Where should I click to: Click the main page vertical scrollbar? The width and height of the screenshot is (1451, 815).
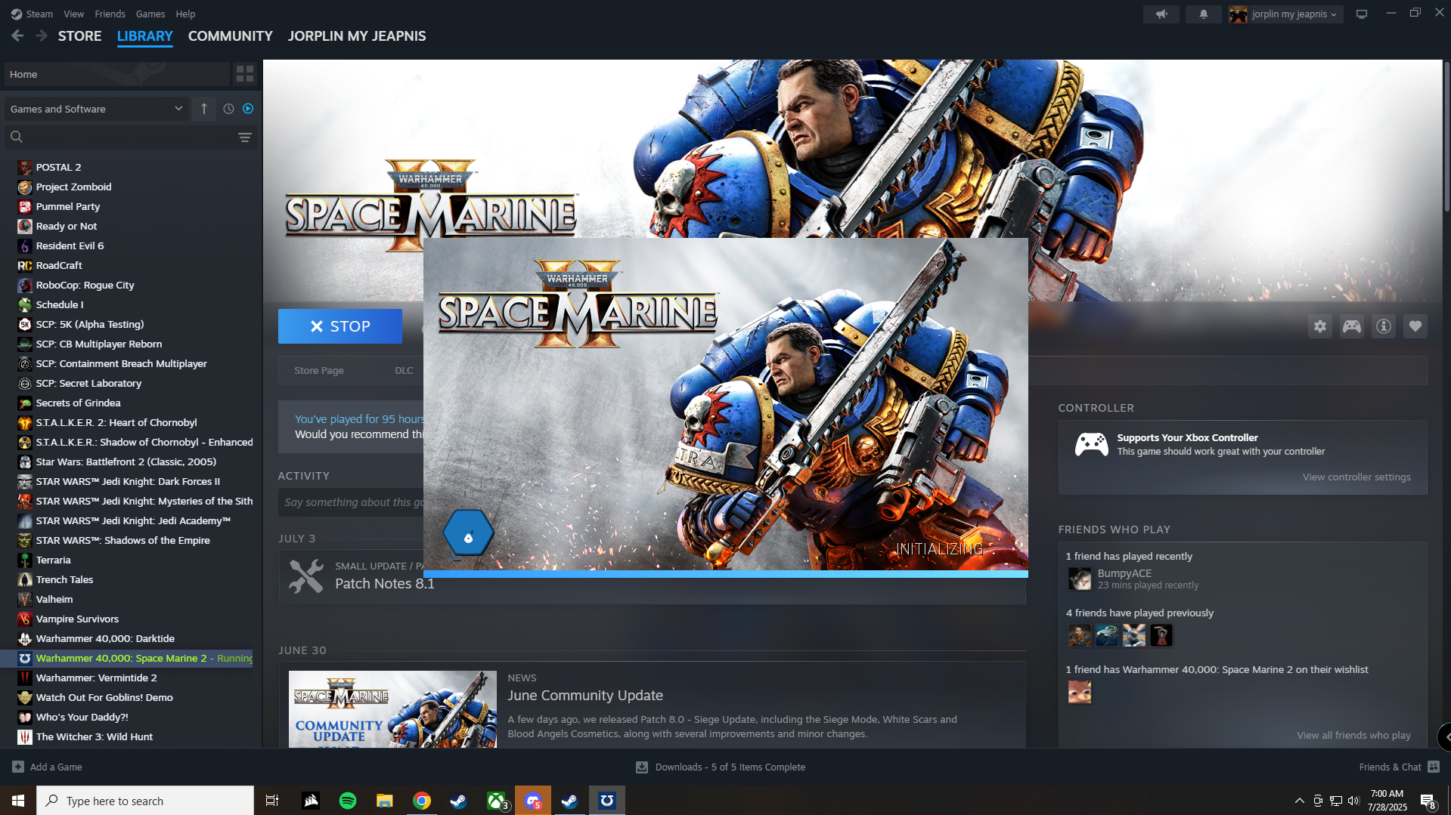(1446, 136)
